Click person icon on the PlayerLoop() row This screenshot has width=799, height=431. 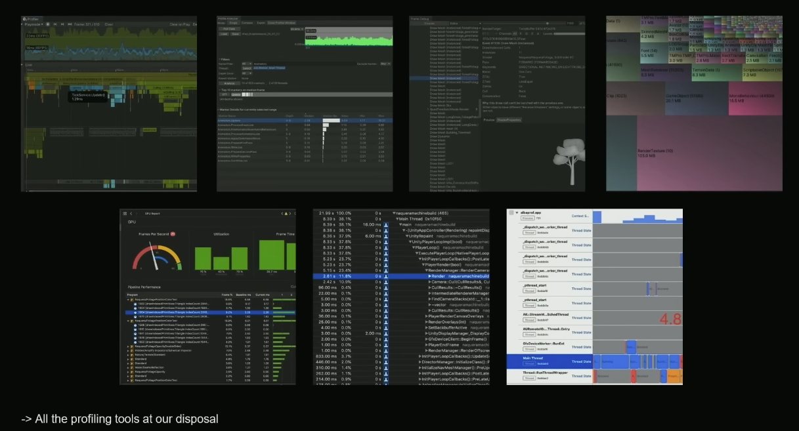[386, 247]
